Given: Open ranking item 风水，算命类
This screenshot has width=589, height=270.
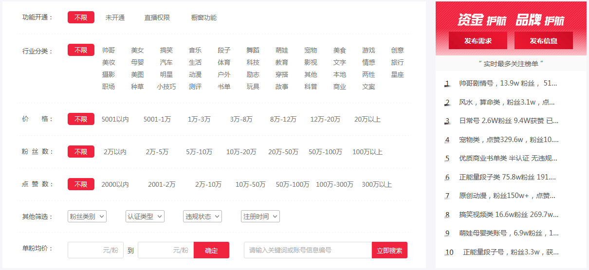Looking at the screenshot, I should click(507, 102).
